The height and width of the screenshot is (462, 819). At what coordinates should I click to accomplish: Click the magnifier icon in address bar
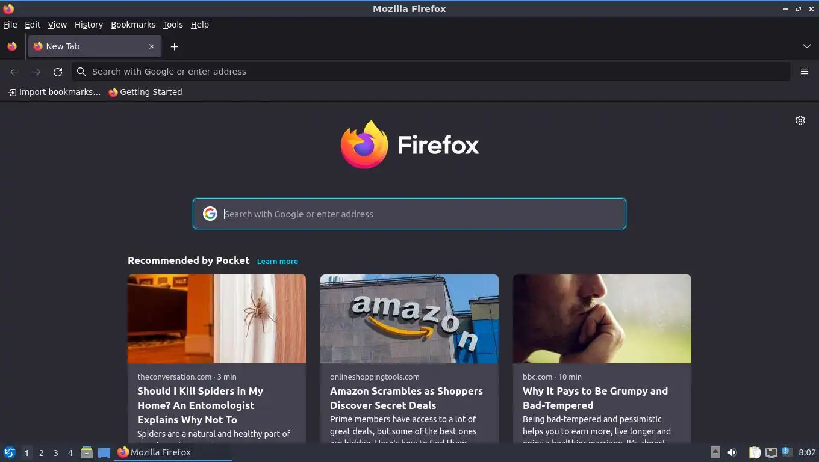[x=81, y=72]
